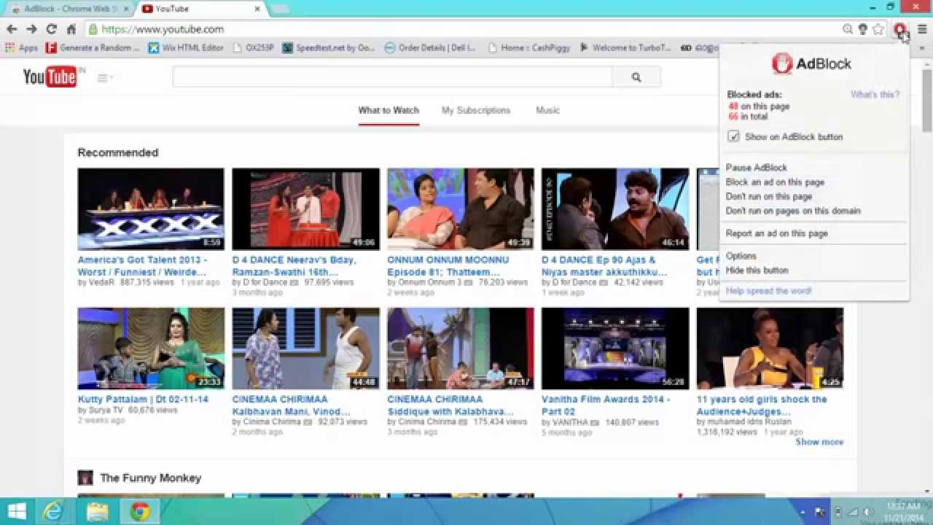Image resolution: width=933 pixels, height=525 pixels.
Task: Click the Kutty Pattalam video title
Action: (x=143, y=400)
